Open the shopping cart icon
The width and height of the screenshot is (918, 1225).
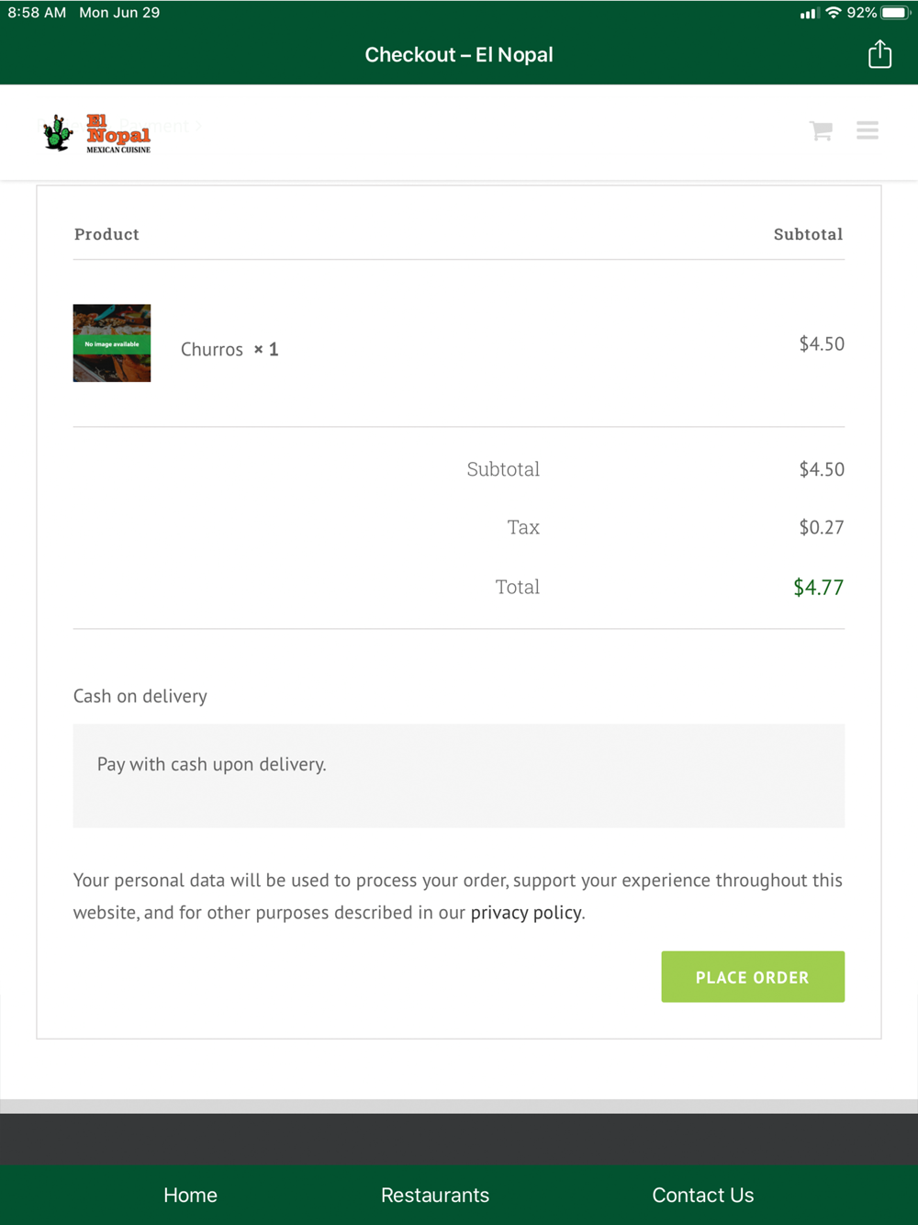pyautogui.click(x=821, y=130)
